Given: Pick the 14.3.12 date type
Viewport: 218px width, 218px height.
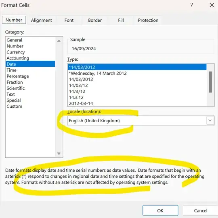Looking at the screenshot, I should click(137, 97).
